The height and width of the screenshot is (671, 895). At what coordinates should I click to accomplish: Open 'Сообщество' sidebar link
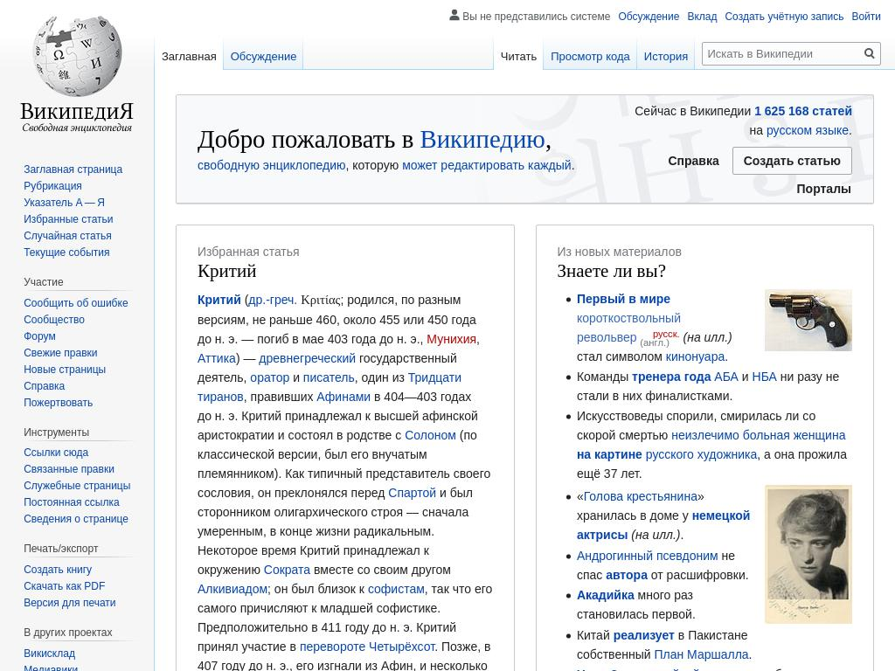[53, 320]
